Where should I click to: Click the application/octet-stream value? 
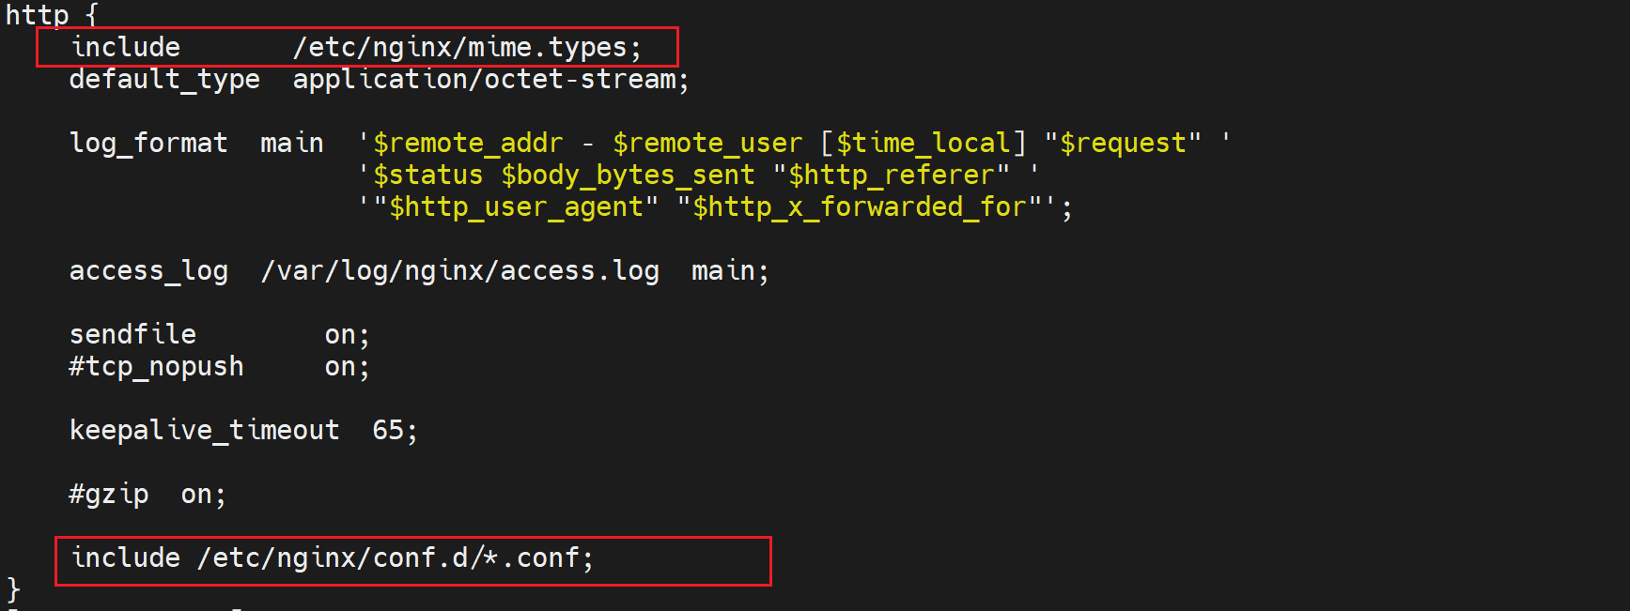click(x=489, y=80)
